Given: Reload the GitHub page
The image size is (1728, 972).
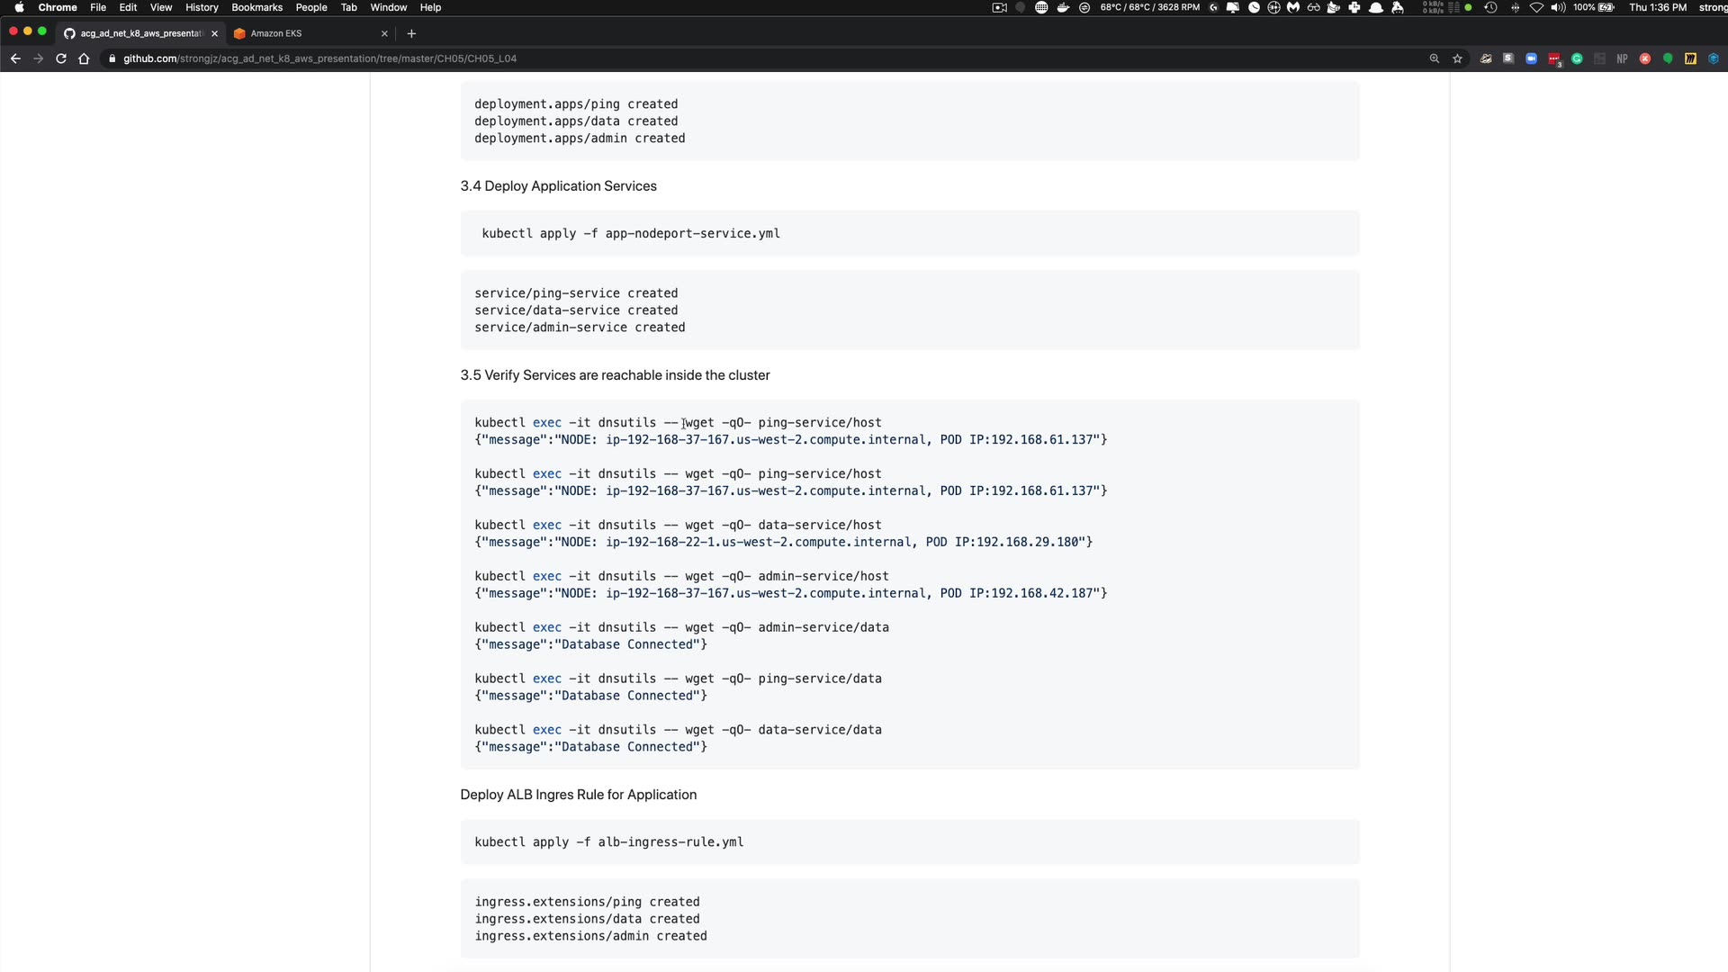Looking at the screenshot, I should point(61,58).
